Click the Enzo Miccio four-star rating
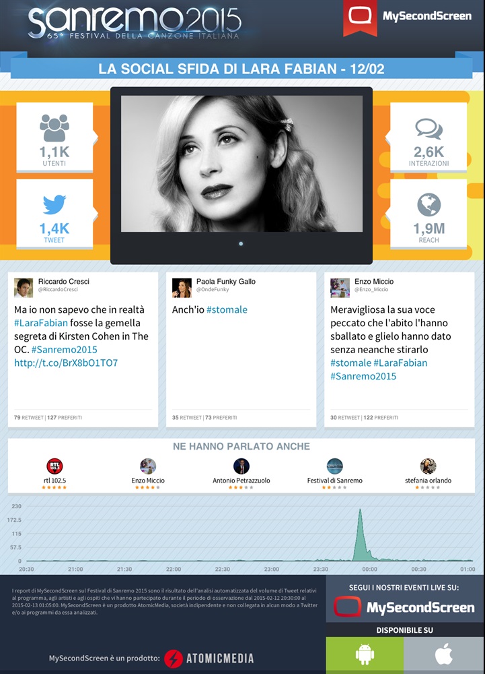Viewport: 485px width, 674px height. click(148, 487)
